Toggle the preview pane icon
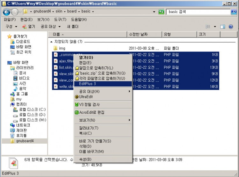239x177 pixels. point(223,27)
